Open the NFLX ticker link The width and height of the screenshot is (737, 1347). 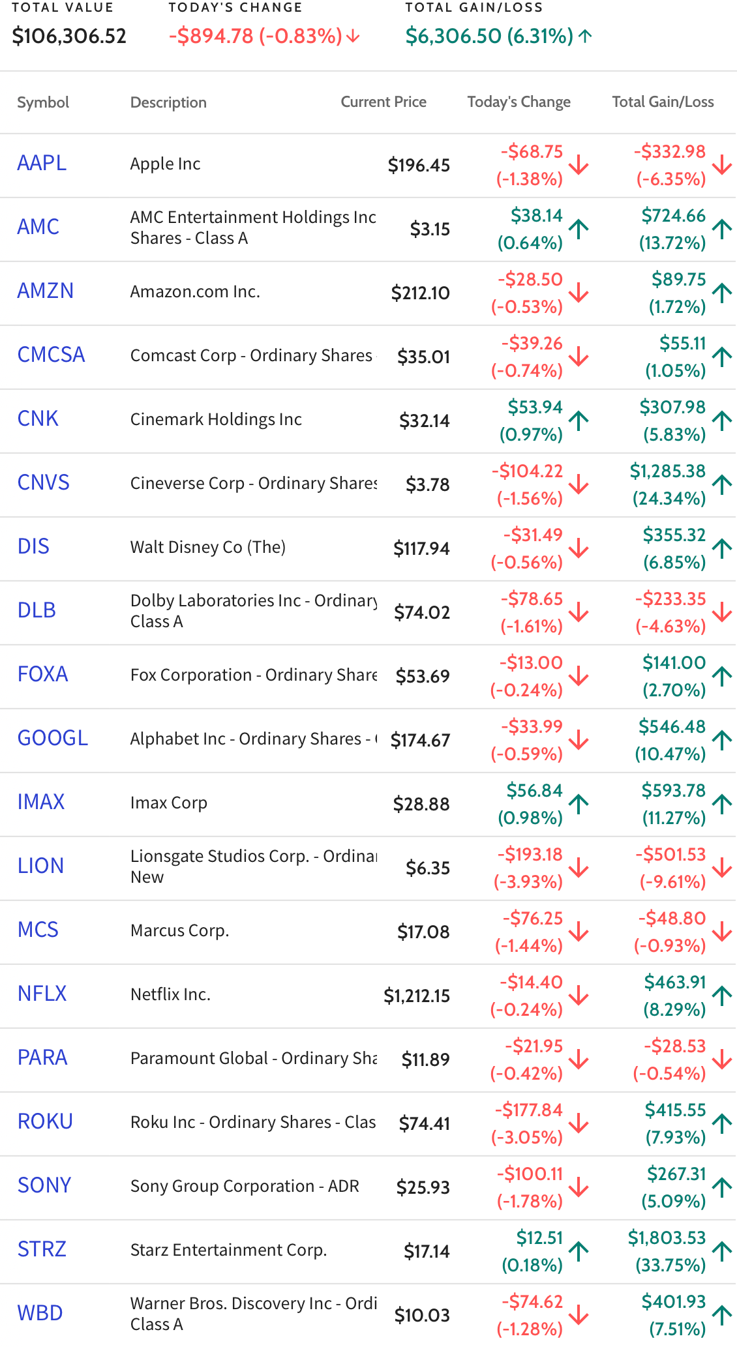pos(42,994)
